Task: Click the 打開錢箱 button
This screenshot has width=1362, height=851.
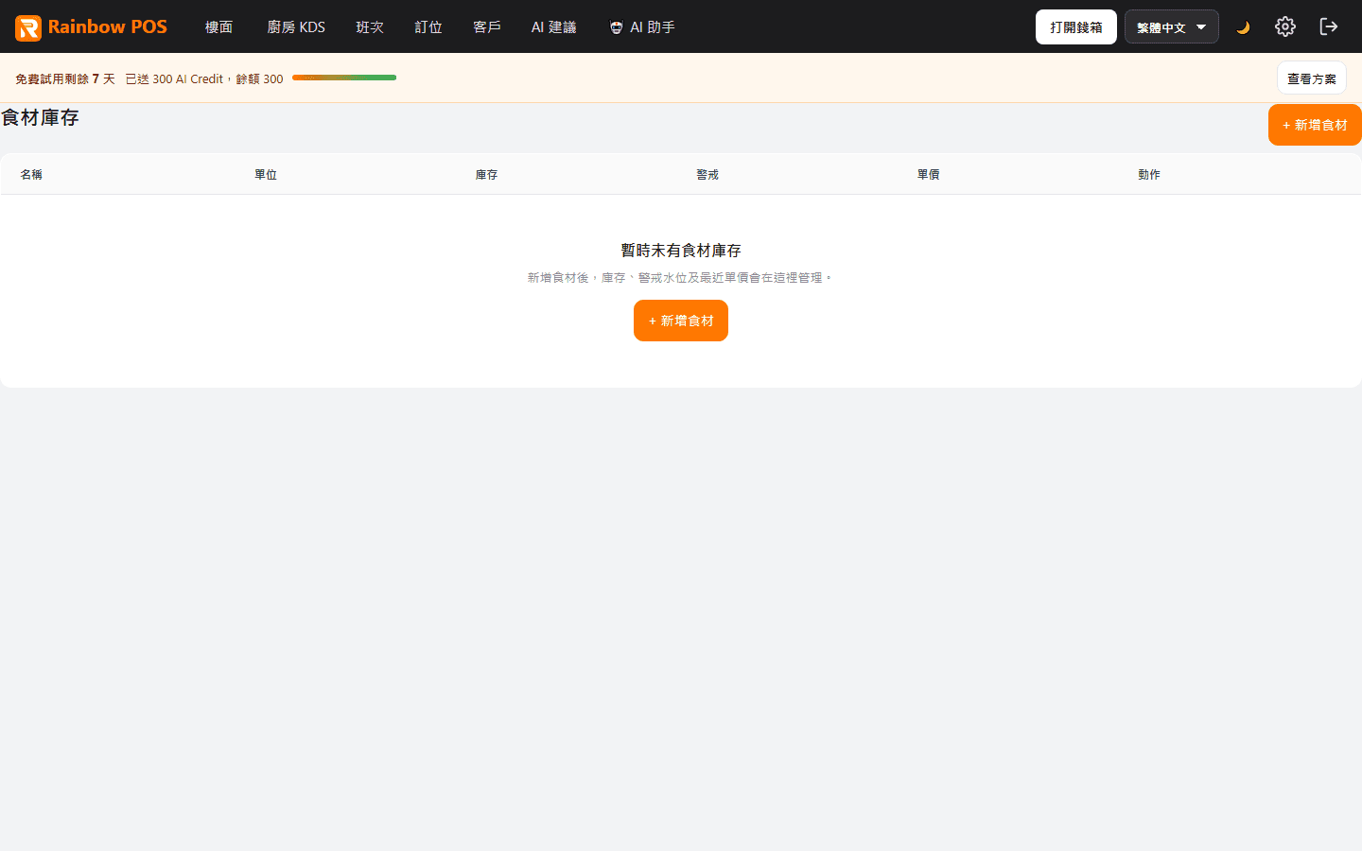Action: coord(1076,26)
